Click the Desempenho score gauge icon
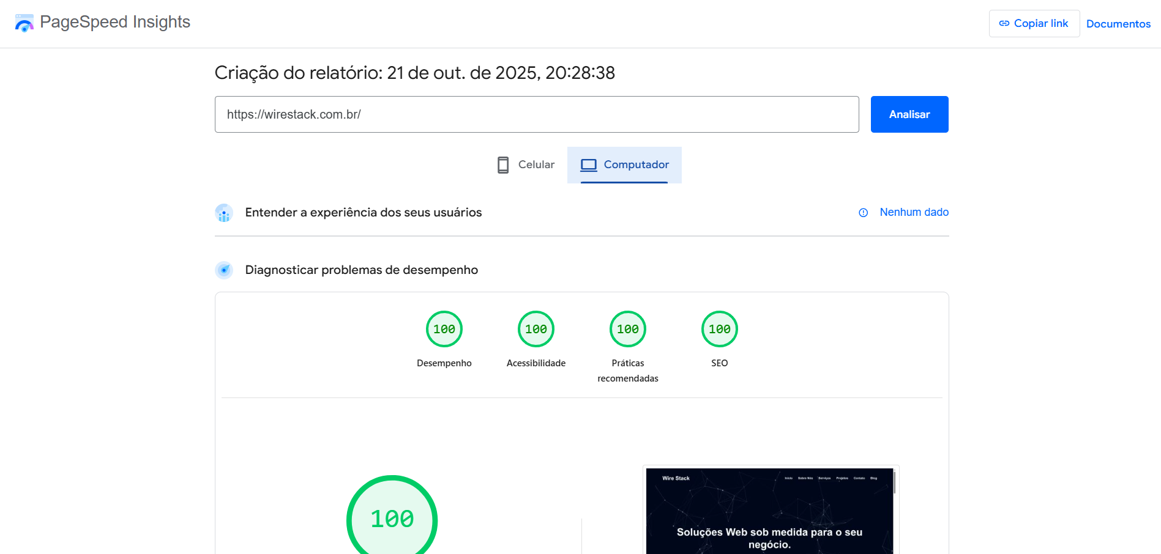The image size is (1161, 554). [x=444, y=328]
